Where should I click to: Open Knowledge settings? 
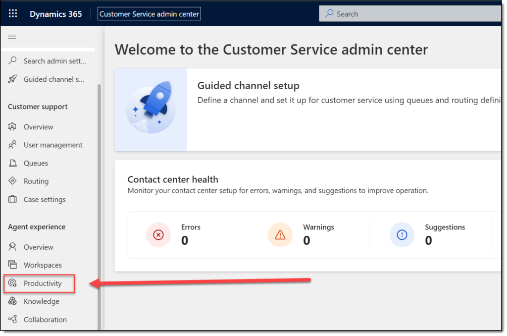point(48,301)
